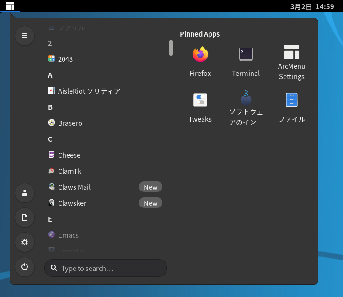Screen dimensions: 343x297
Task: Launch Clawsker from the list
Action: pyautogui.click(x=106, y=203)
